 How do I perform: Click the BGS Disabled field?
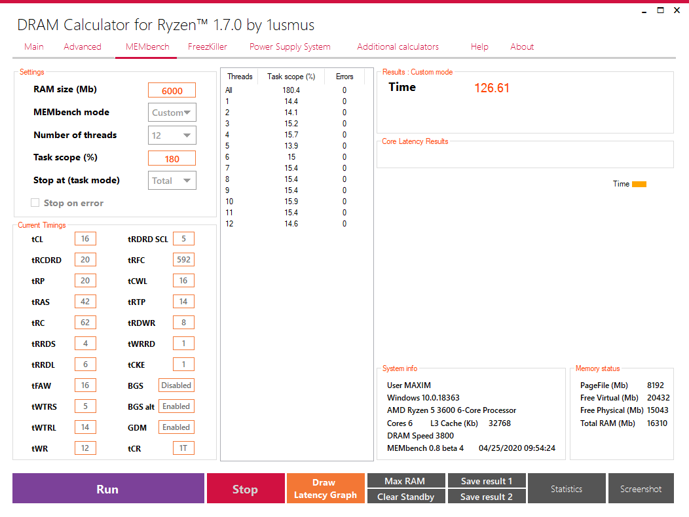176,385
